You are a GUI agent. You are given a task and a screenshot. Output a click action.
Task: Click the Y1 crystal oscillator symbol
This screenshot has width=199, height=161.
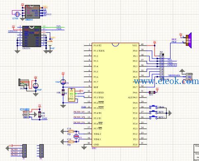click(x=76, y=136)
